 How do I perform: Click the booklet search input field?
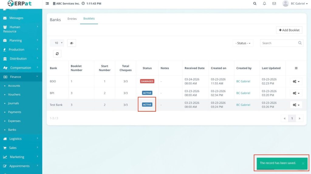click(x=279, y=43)
